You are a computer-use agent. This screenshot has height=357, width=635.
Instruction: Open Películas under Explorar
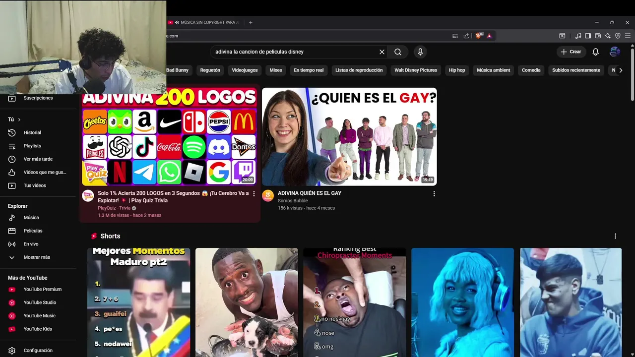(x=38, y=231)
